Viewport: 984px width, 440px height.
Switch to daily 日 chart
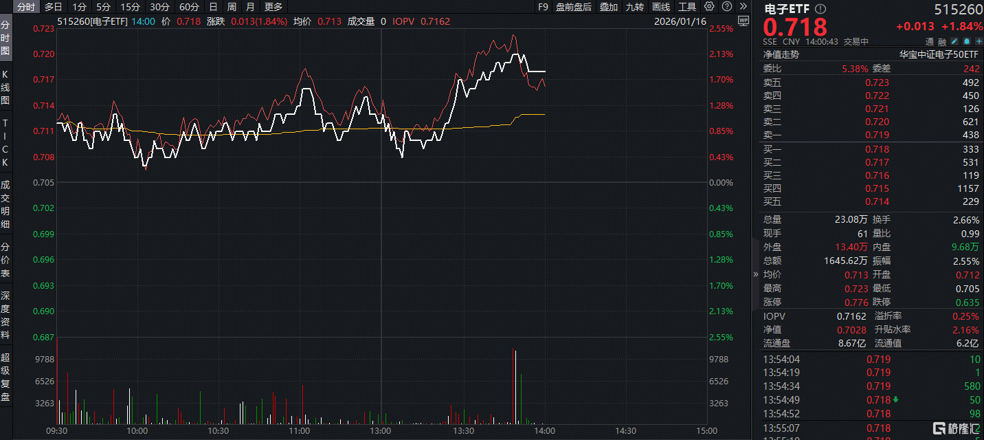[213, 7]
